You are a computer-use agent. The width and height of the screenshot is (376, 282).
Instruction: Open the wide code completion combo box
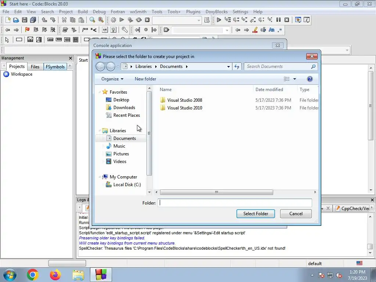[347, 50]
